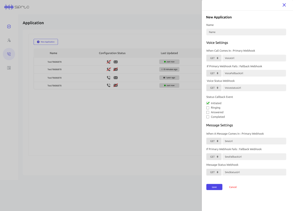Uncheck the Initiated status callback event
293x211 pixels.
click(207, 103)
